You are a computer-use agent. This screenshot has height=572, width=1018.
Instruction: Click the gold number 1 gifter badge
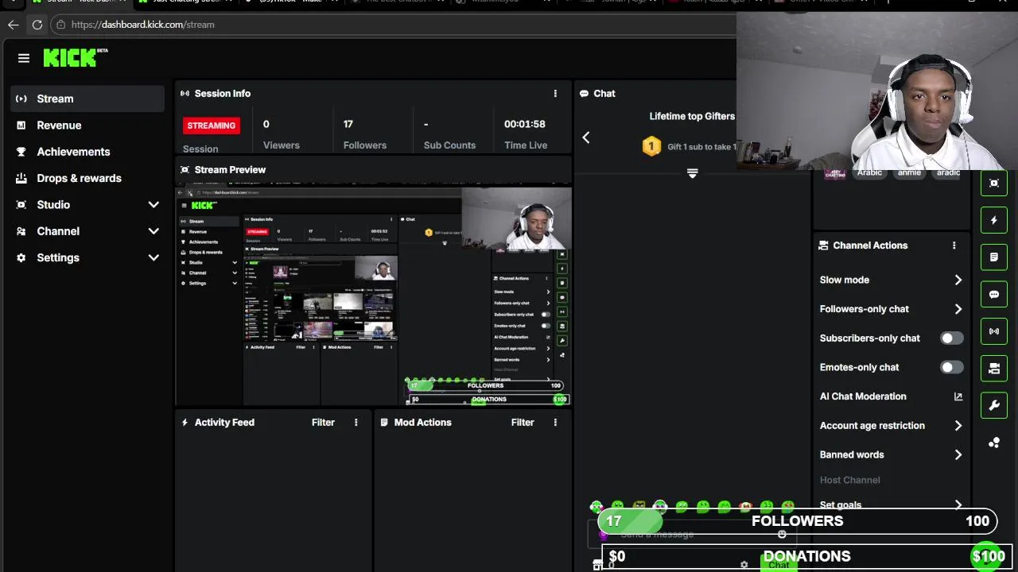651,146
